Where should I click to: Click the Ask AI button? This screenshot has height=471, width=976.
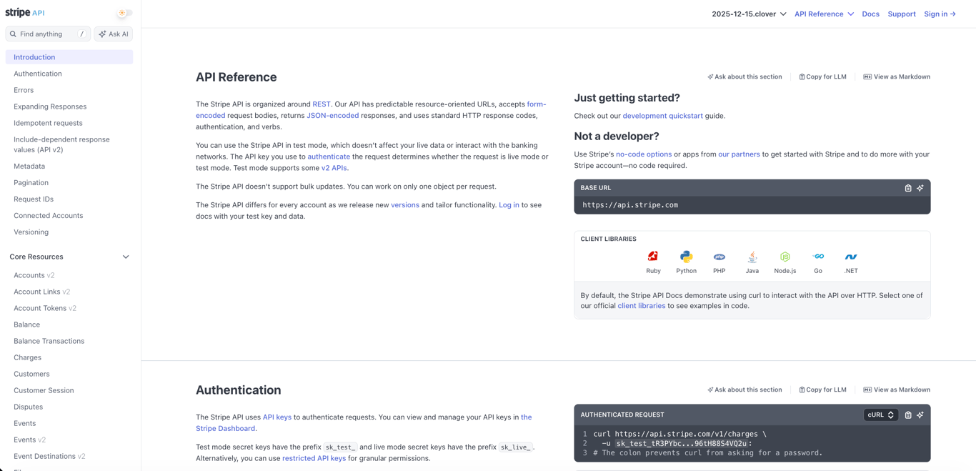[114, 34]
